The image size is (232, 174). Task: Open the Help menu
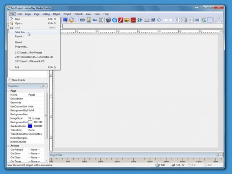pos(106,14)
